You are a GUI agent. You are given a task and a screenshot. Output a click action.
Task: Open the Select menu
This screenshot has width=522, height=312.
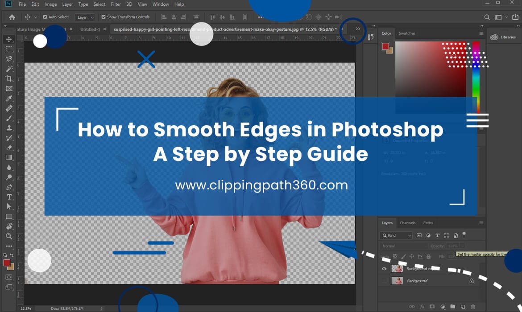[99, 4]
